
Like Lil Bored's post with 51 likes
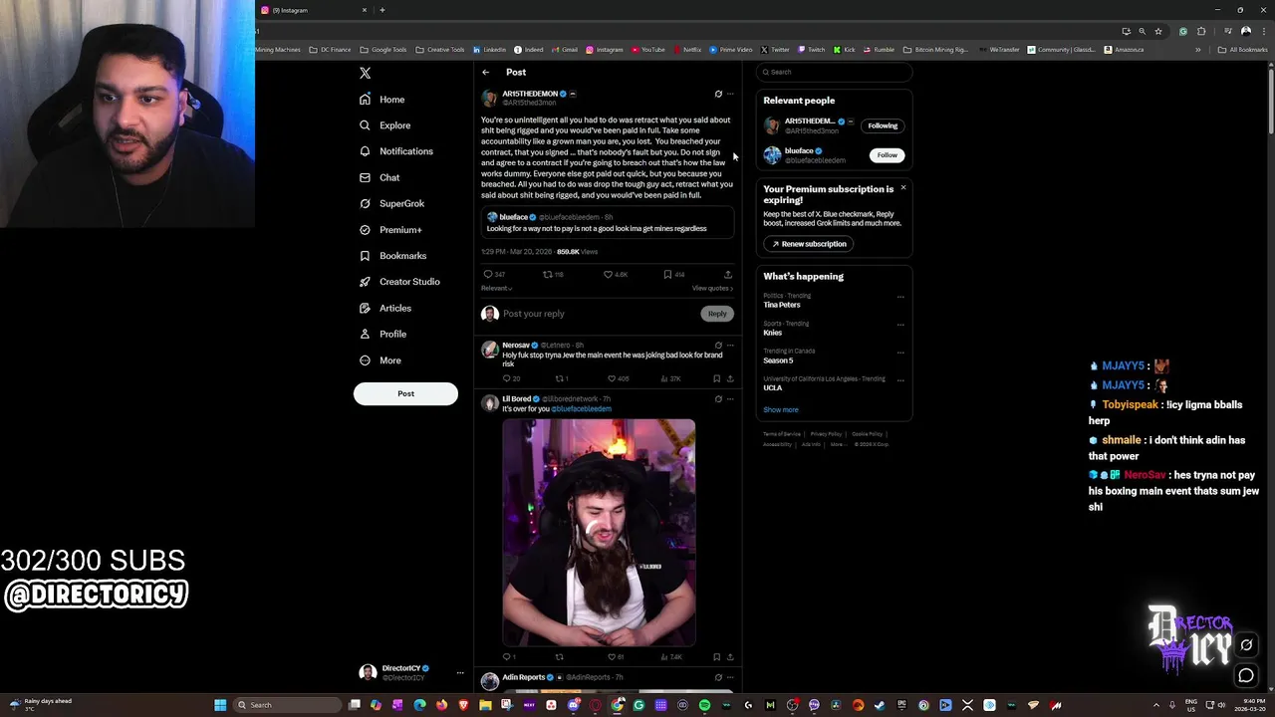coord(612,656)
